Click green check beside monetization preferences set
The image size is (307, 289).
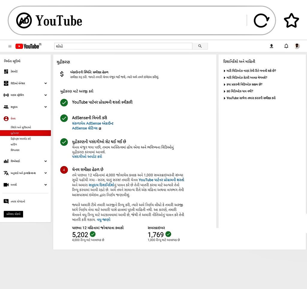(x=64, y=142)
